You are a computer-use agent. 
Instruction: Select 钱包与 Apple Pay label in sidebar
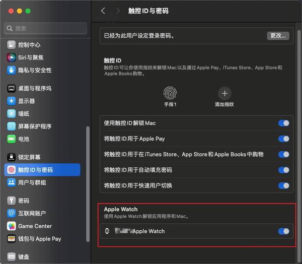40,239
